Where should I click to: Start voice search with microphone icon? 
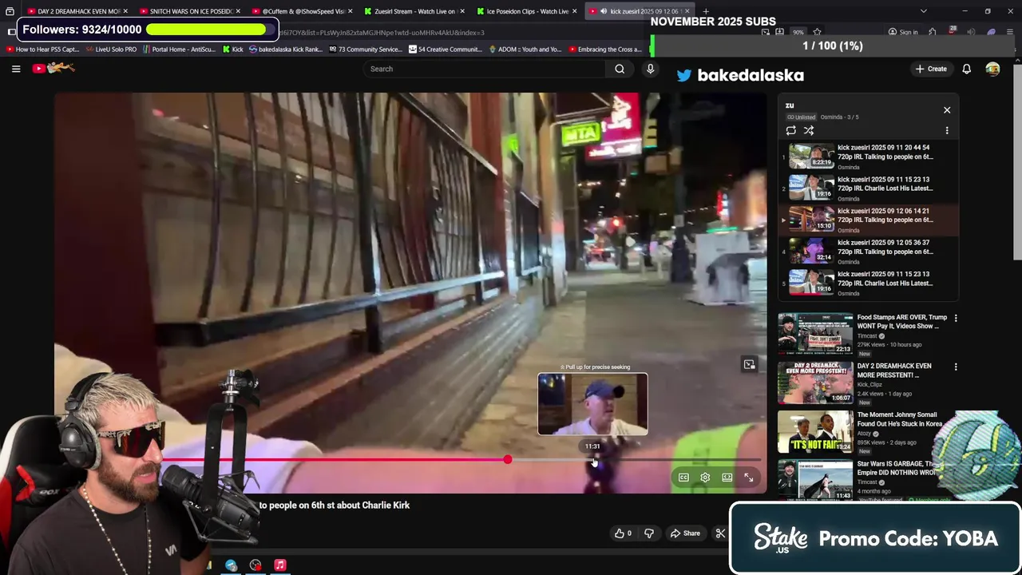(650, 69)
